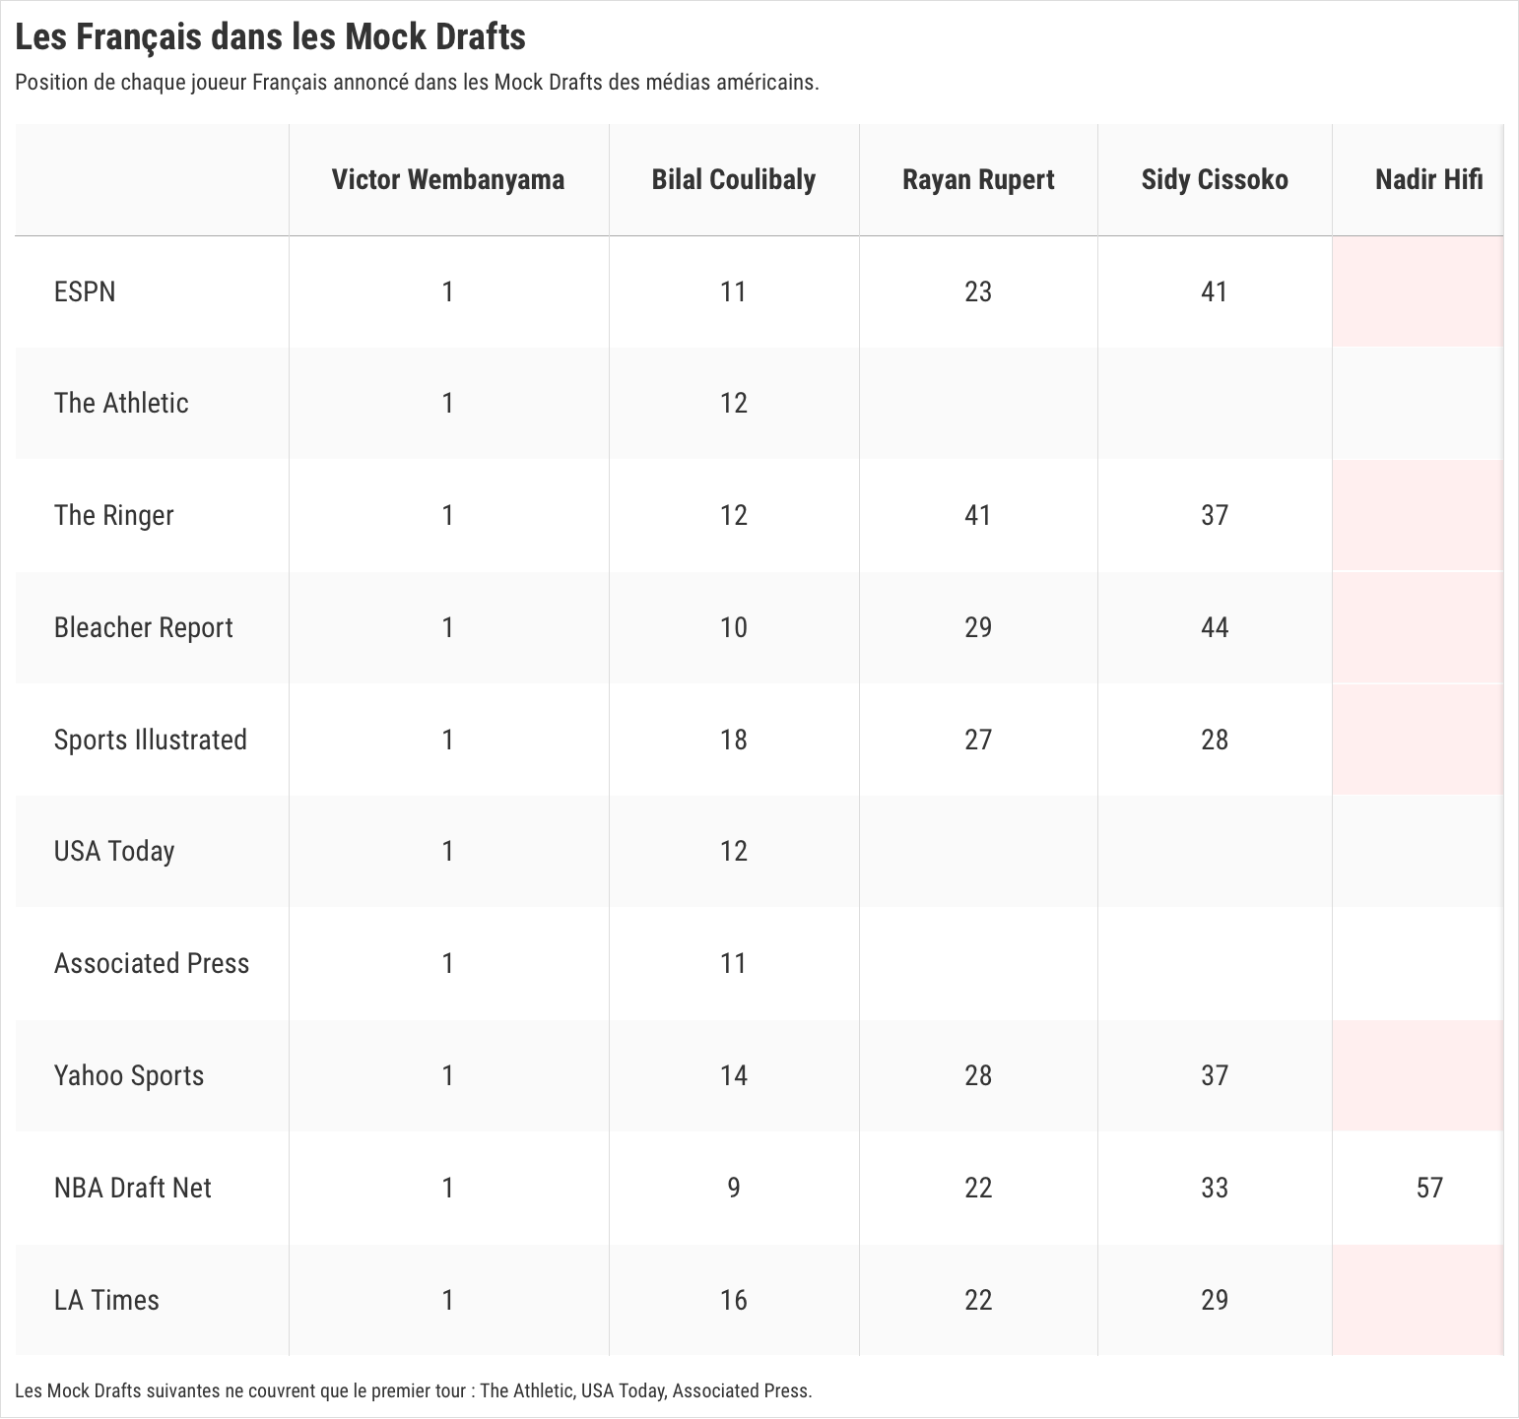Select the Bleacher Report row label
The width and height of the screenshot is (1519, 1419).
[143, 628]
